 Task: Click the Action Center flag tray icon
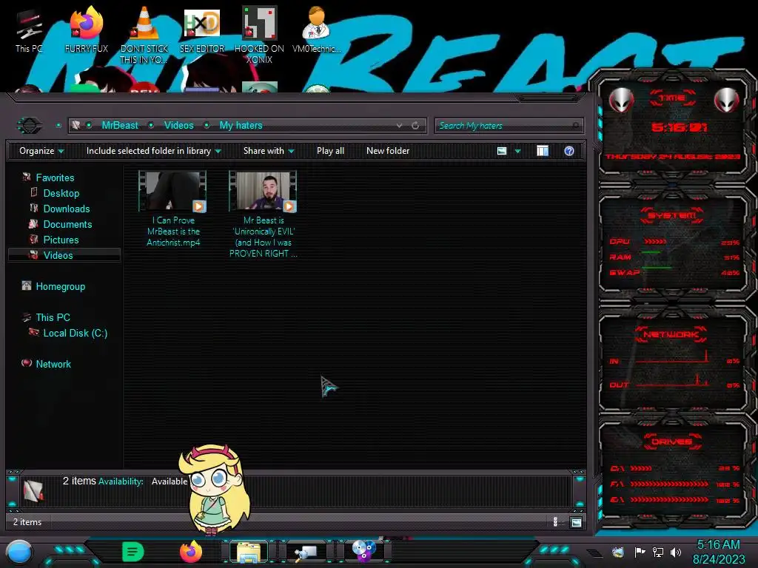[640, 552]
